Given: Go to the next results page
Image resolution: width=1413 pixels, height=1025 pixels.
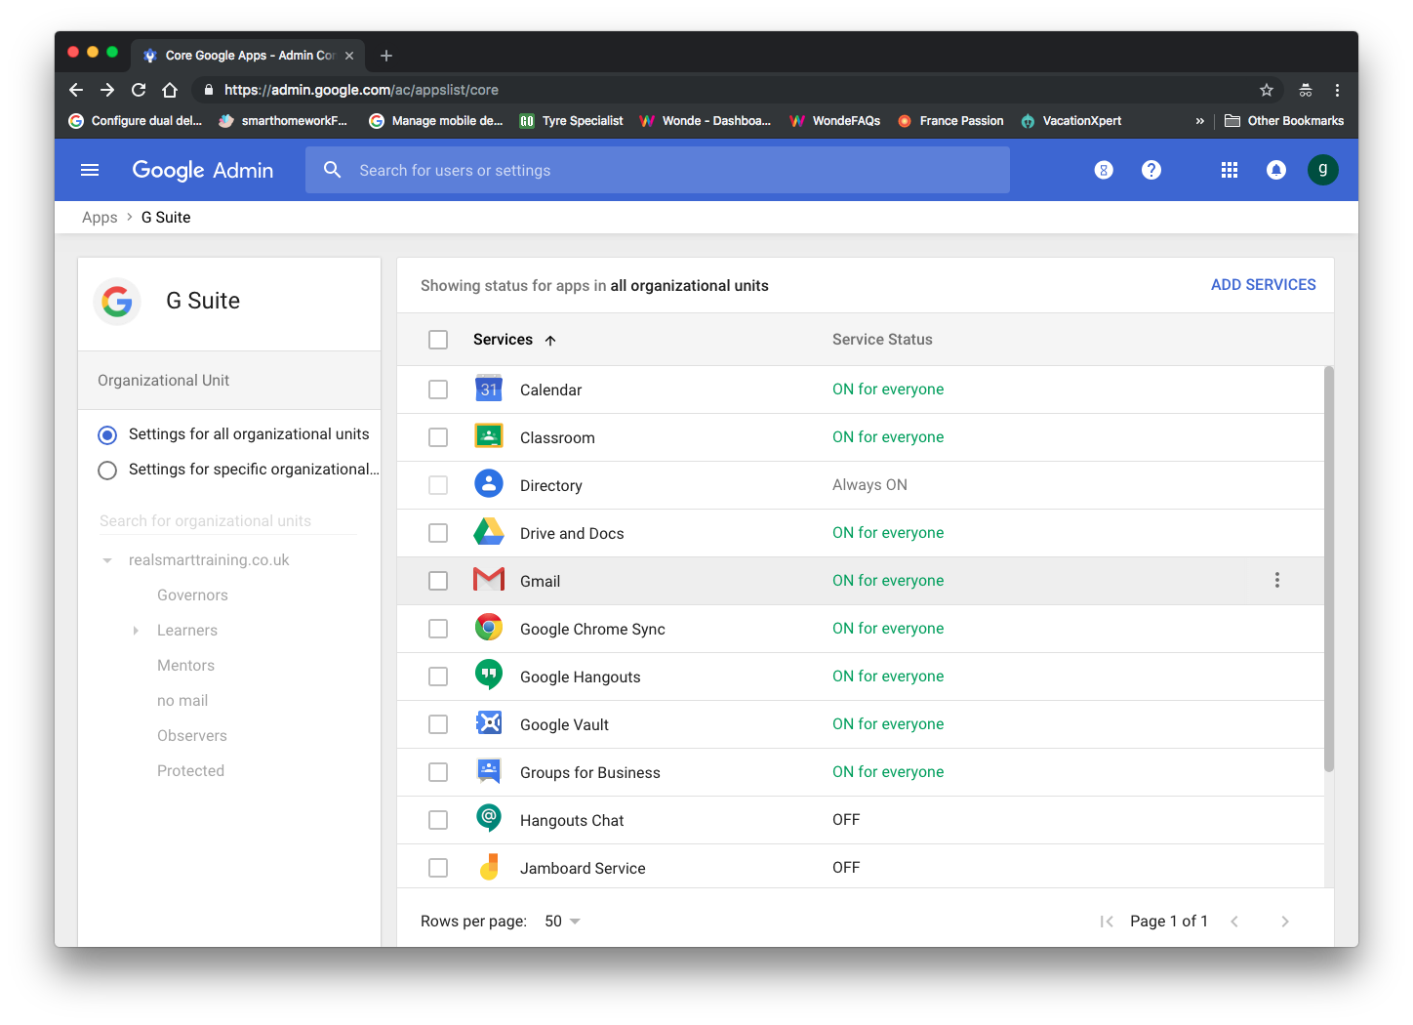Looking at the screenshot, I should 1285,922.
